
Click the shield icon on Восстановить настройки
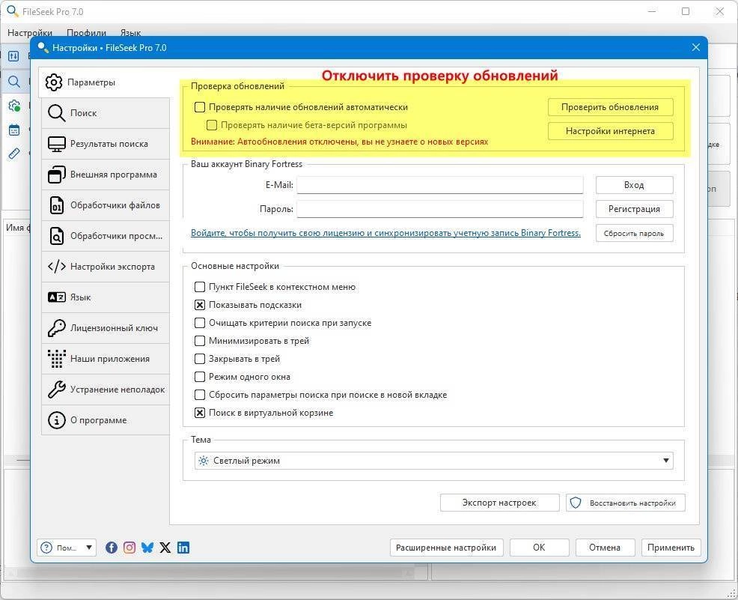(575, 503)
